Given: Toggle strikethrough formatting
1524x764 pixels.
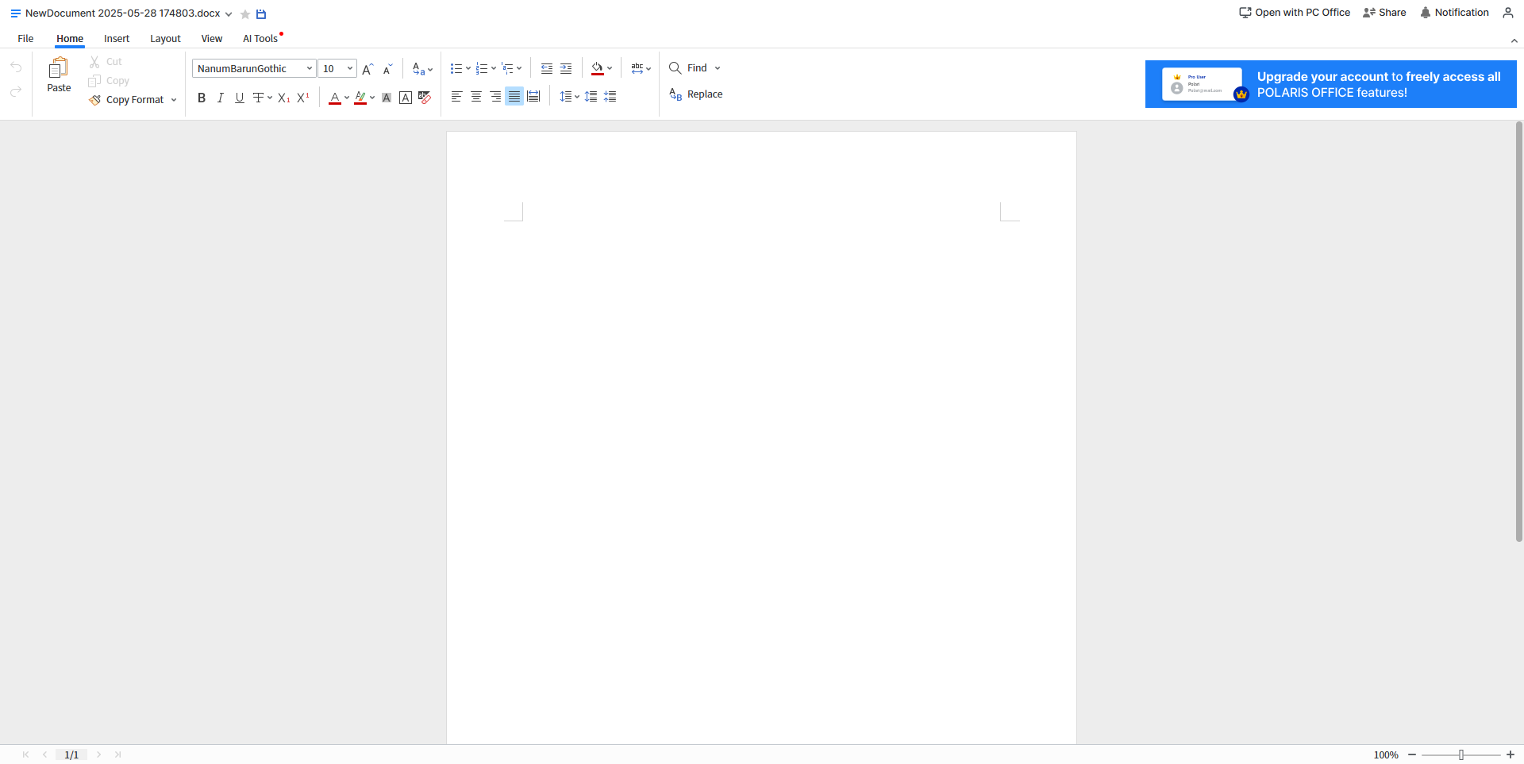Looking at the screenshot, I should click(259, 98).
